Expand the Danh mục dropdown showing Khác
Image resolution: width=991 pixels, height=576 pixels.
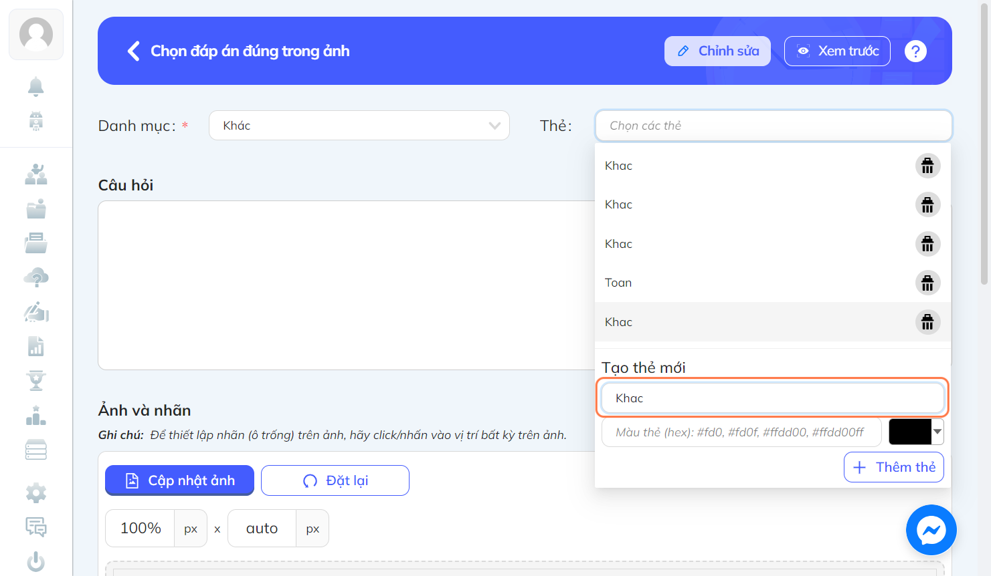coord(359,126)
